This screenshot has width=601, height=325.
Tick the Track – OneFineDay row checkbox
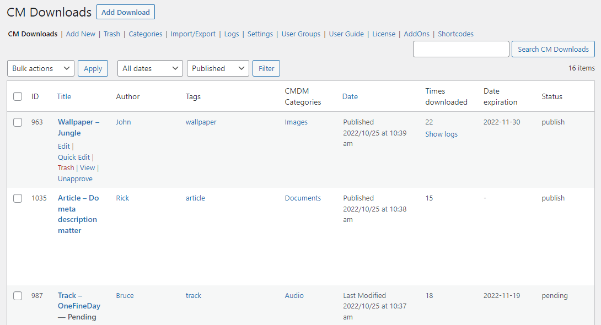[18, 296]
